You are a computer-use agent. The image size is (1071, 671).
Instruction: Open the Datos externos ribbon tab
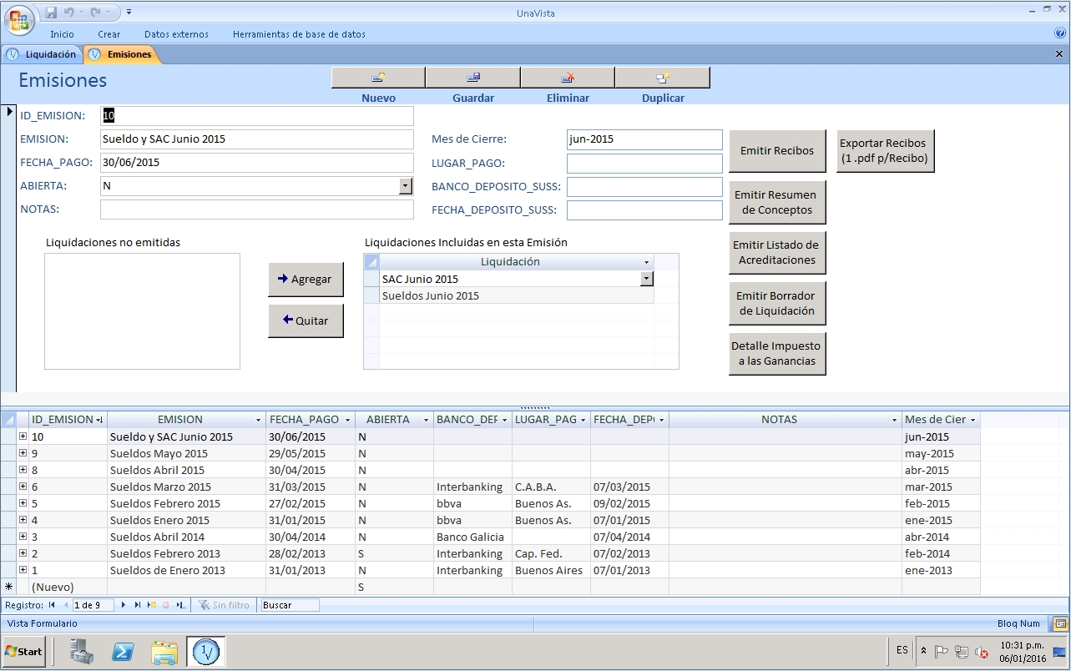pos(176,34)
